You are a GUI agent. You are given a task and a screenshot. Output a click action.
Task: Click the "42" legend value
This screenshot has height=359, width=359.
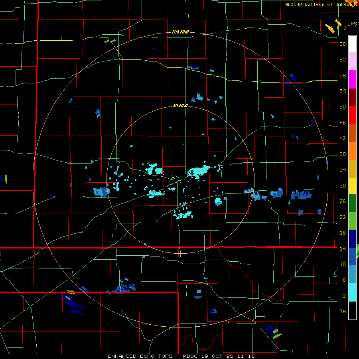pyautogui.click(x=343, y=138)
